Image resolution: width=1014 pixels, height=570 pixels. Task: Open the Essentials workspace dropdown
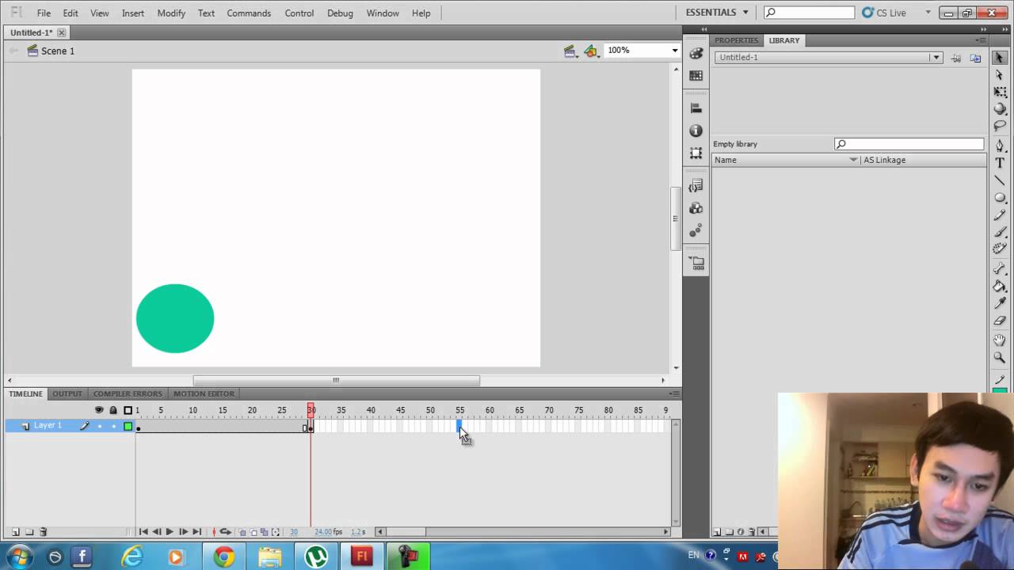(x=717, y=13)
